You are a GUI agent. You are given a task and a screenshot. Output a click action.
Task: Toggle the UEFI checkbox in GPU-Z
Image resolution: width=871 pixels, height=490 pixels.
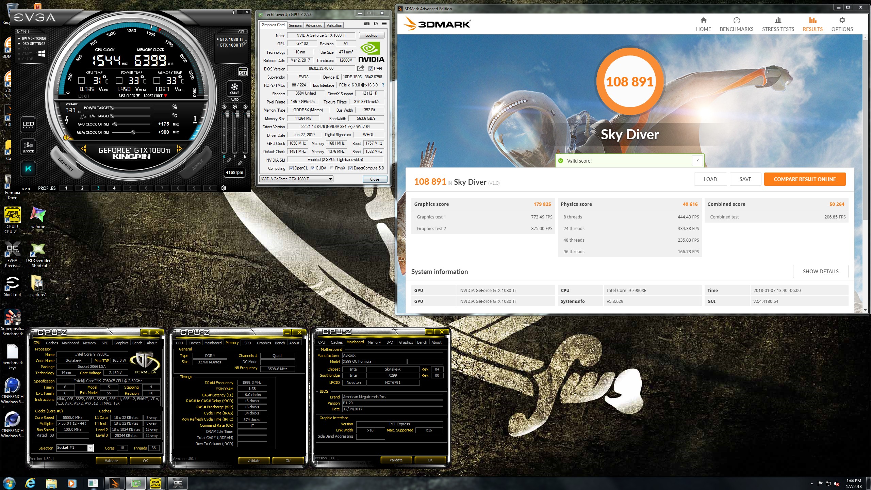pyautogui.click(x=371, y=69)
